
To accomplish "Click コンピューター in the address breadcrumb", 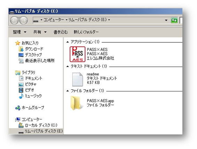I will (x=54, y=20).
